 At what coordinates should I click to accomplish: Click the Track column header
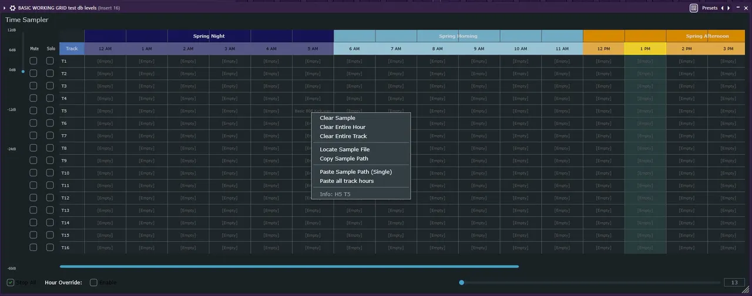pyautogui.click(x=72, y=49)
